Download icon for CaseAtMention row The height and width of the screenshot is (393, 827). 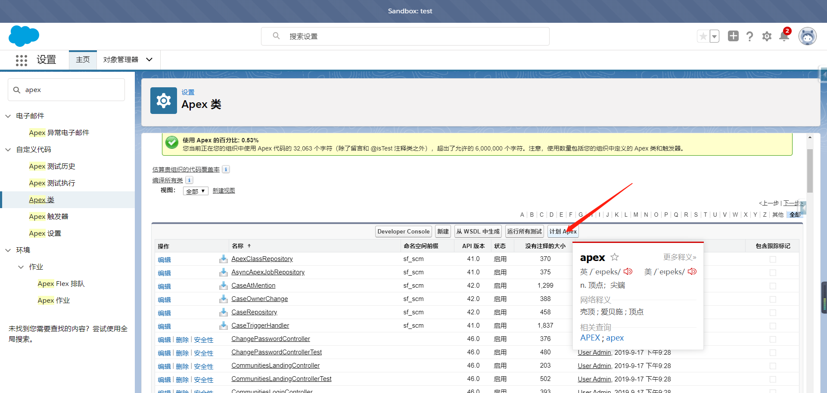223,286
